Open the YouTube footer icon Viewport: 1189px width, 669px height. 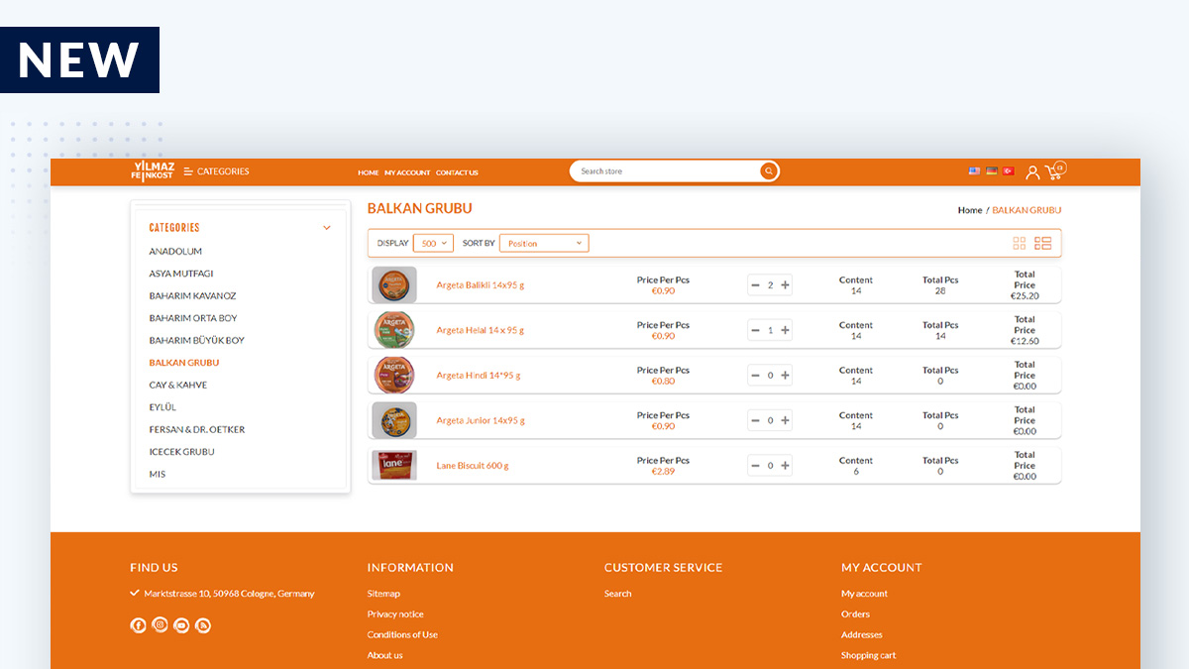point(181,625)
